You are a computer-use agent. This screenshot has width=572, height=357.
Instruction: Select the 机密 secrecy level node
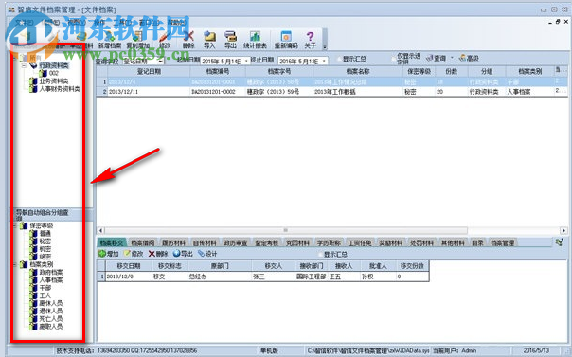coord(45,249)
